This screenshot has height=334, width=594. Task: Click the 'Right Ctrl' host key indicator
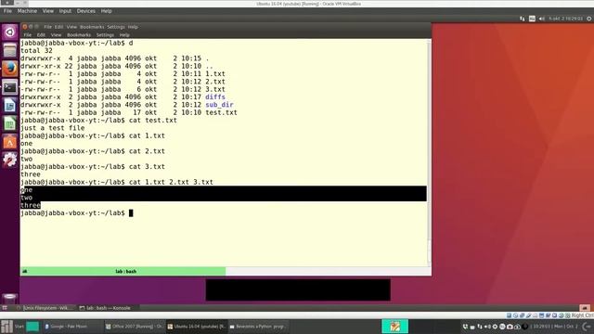583,315
